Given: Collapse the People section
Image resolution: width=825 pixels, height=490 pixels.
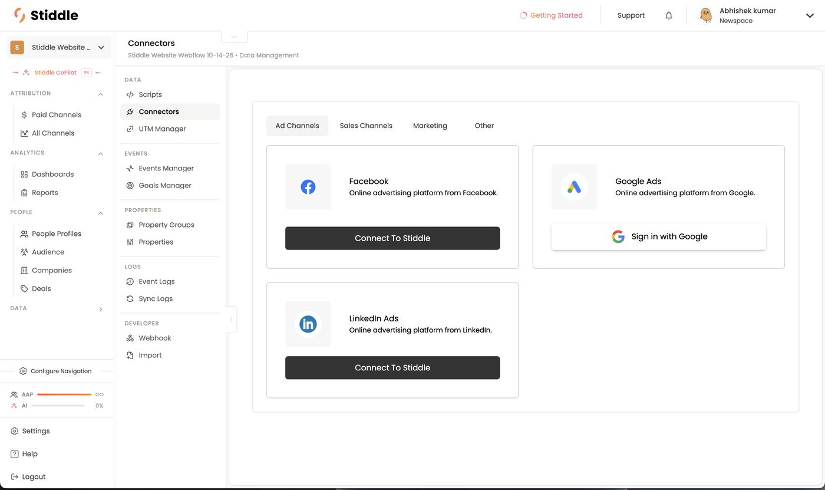Looking at the screenshot, I should click(100, 213).
